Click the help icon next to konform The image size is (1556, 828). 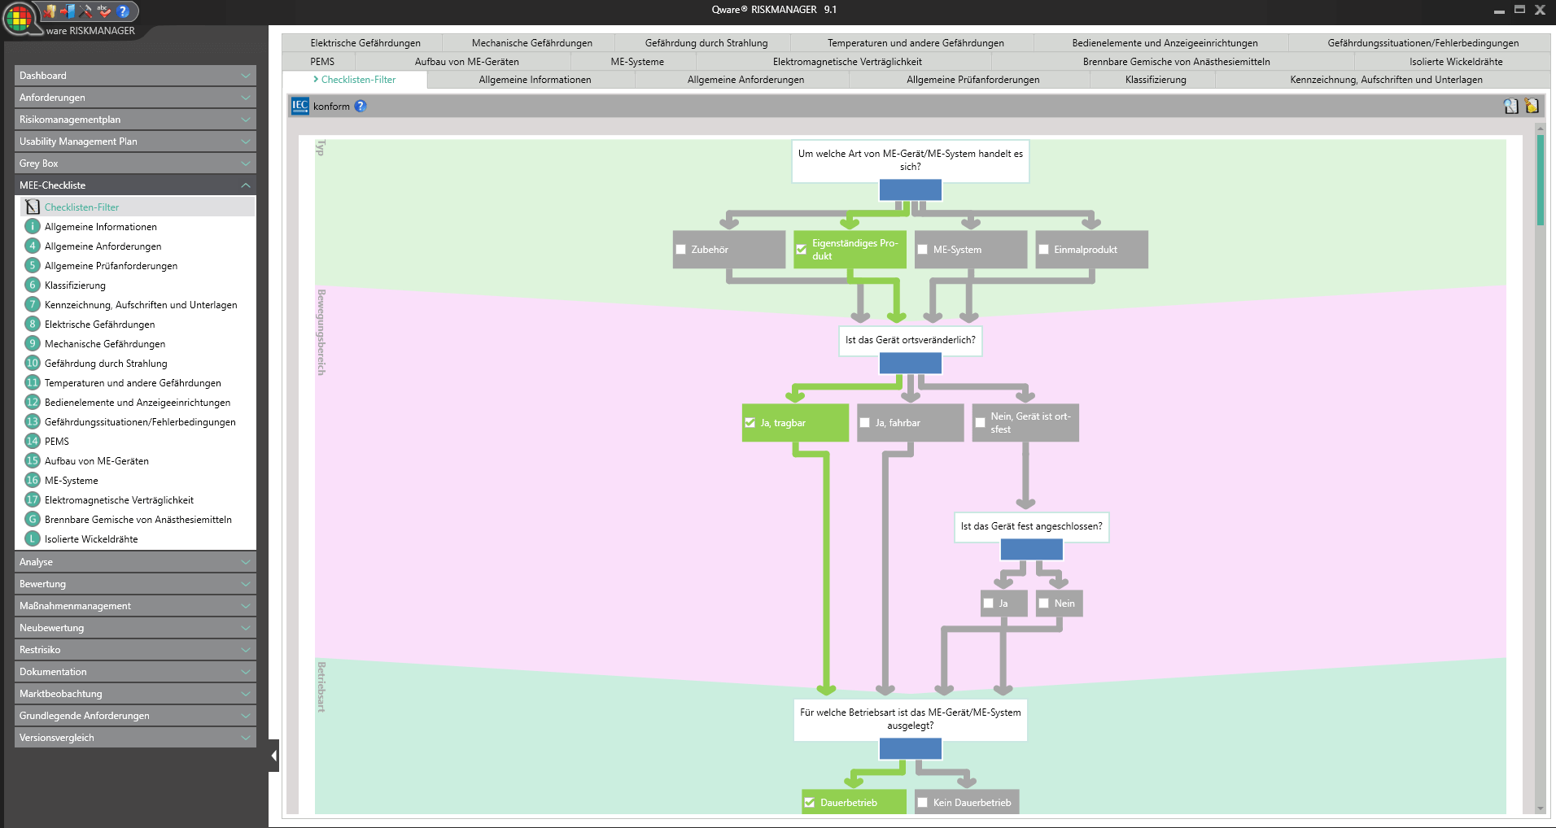point(361,106)
